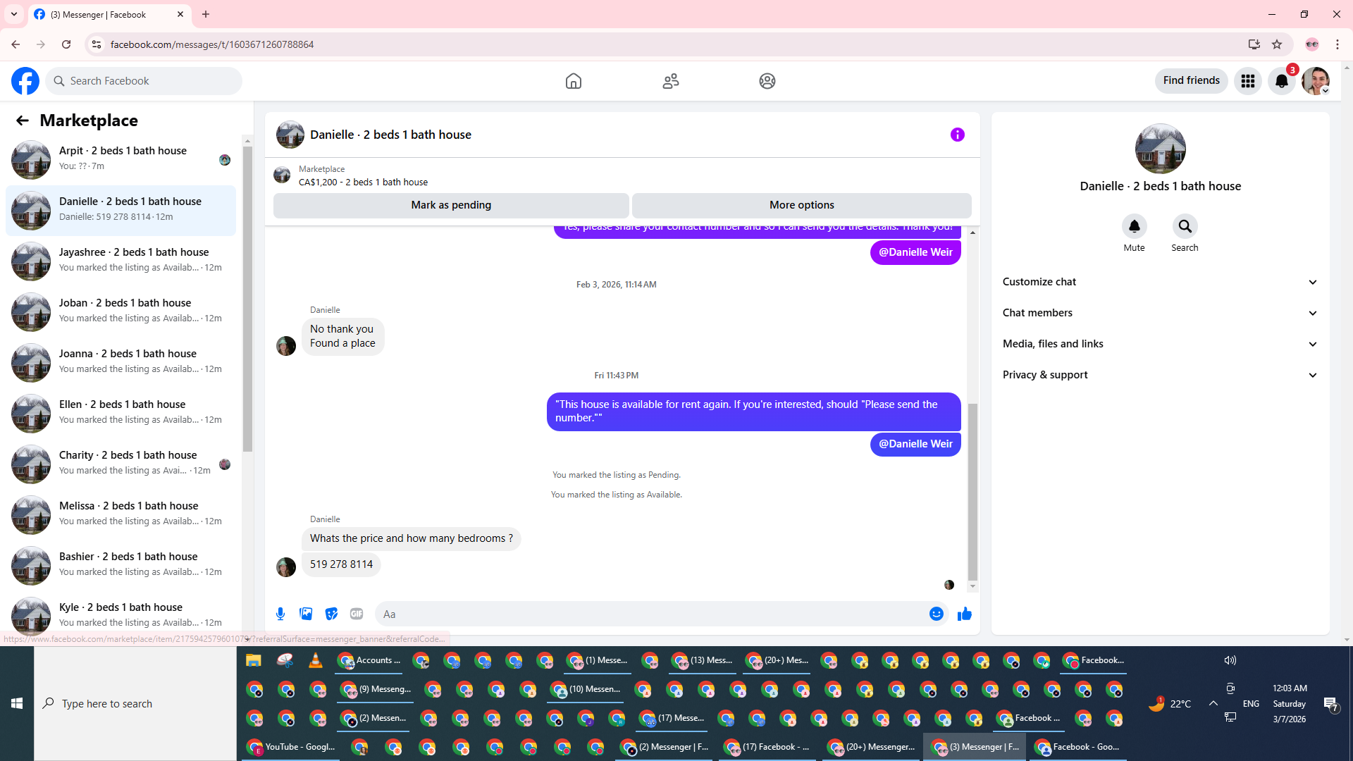Mute the Danielle conversation

1134,227
